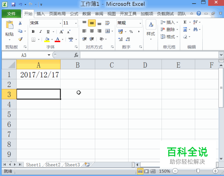Click the AutoSum sigma icon
This screenshot has width=224, height=176.
pyautogui.click(x=185, y=22)
